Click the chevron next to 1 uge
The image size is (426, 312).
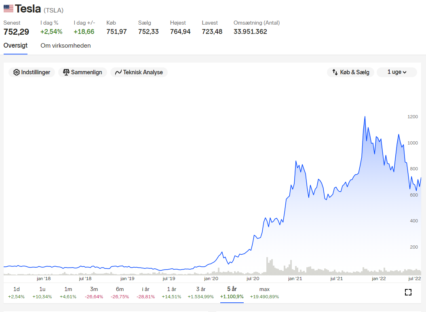[405, 72]
